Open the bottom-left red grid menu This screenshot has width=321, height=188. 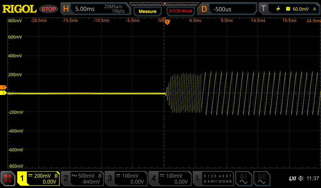pyautogui.click(x=7, y=179)
